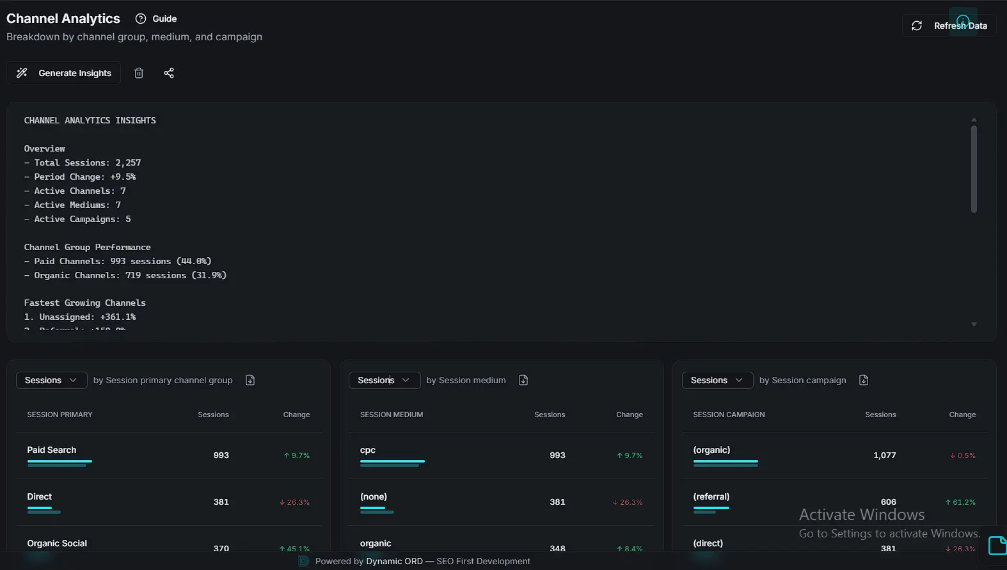1007x570 pixels.
Task: Click the (organic) campaign row
Action: click(x=835, y=455)
